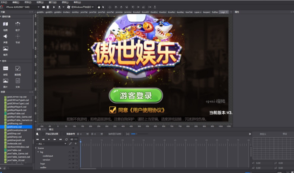Viewport: 294px width, 173px height.
Task: Enable the 开始记录动画 checkbox
Action: point(43,134)
